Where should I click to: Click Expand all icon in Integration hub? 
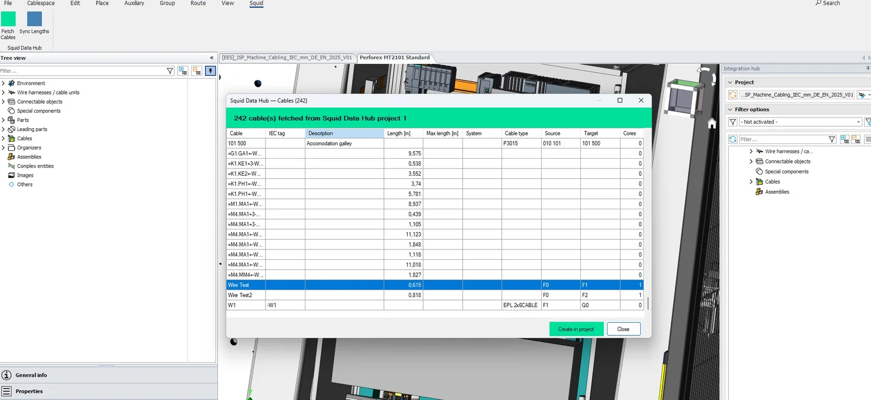pos(844,139)
